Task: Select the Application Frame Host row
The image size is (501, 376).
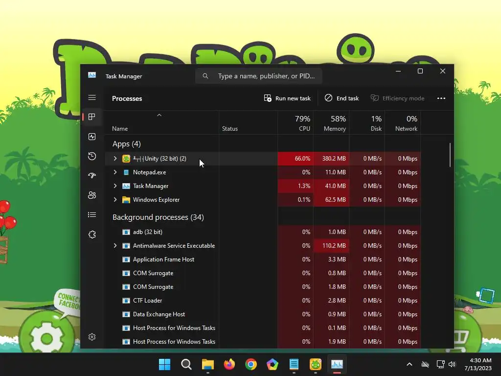Action: pos(263,259)
